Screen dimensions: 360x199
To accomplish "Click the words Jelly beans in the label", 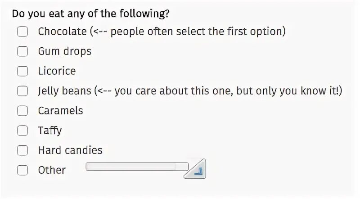I will click(64, 91).
